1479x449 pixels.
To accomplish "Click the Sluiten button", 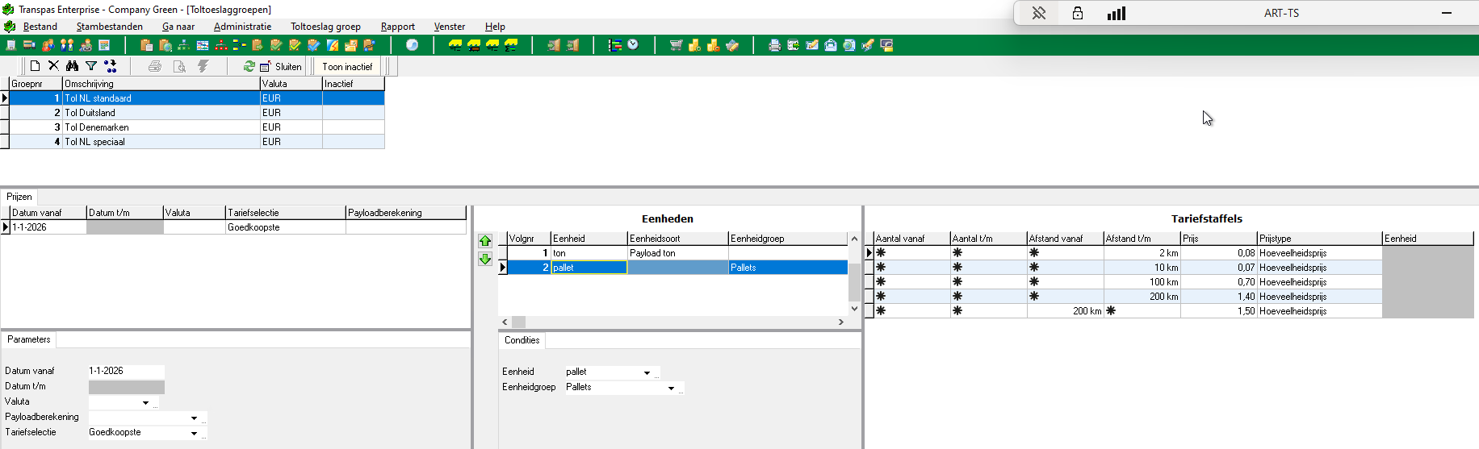I will (281, 66).
